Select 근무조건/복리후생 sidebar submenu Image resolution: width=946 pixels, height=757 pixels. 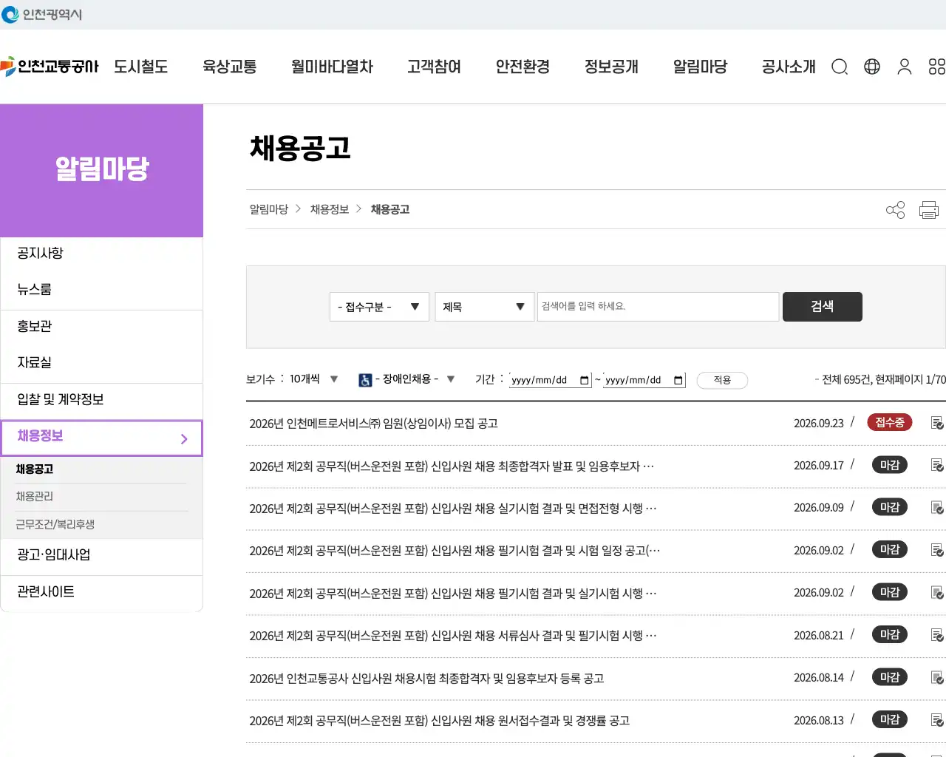click(x=55, y=524)
